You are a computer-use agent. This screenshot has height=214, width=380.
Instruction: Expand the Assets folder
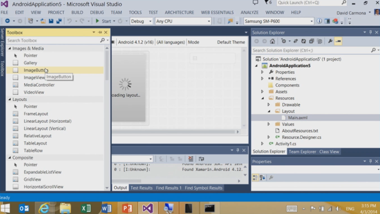[x=262, y=92]
